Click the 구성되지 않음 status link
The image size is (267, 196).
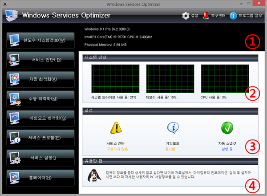117,149
